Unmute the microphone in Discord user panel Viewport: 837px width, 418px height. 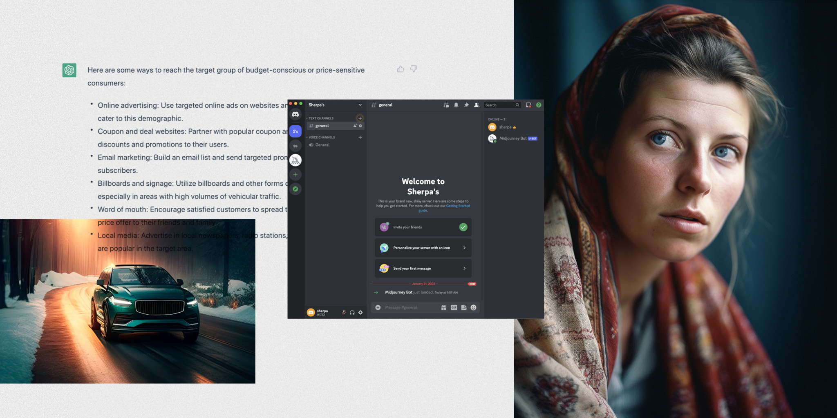coord(344,312)
